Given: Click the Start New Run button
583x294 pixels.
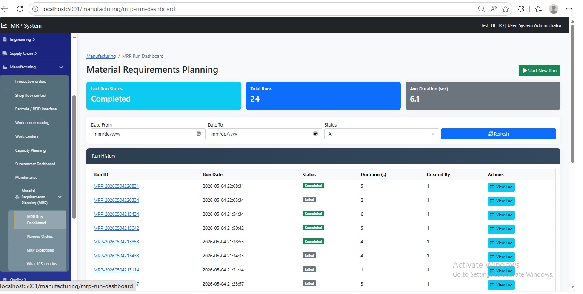Looking at the screenshot, I should tap(539, 71).
